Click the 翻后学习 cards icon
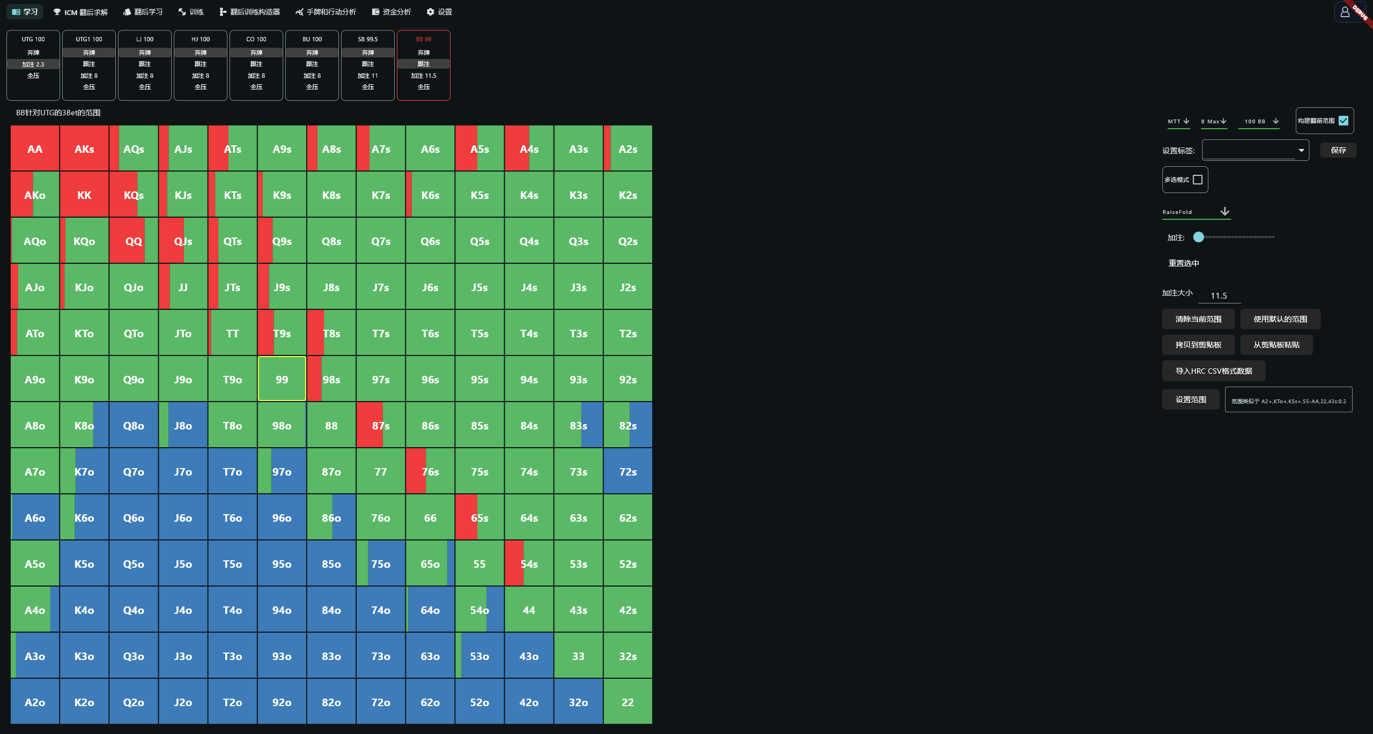 127,12
